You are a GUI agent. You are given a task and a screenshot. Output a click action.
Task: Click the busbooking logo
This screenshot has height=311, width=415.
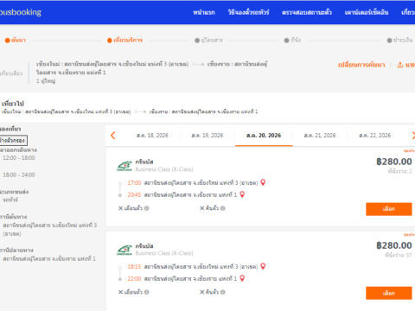coord(20,12)
